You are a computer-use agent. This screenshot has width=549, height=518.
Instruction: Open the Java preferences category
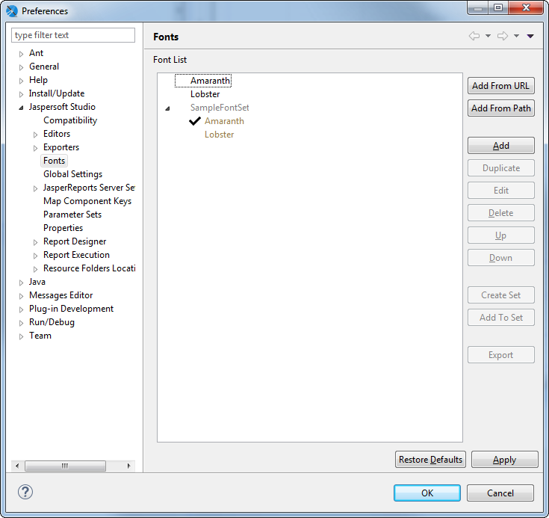coord(37,282)
